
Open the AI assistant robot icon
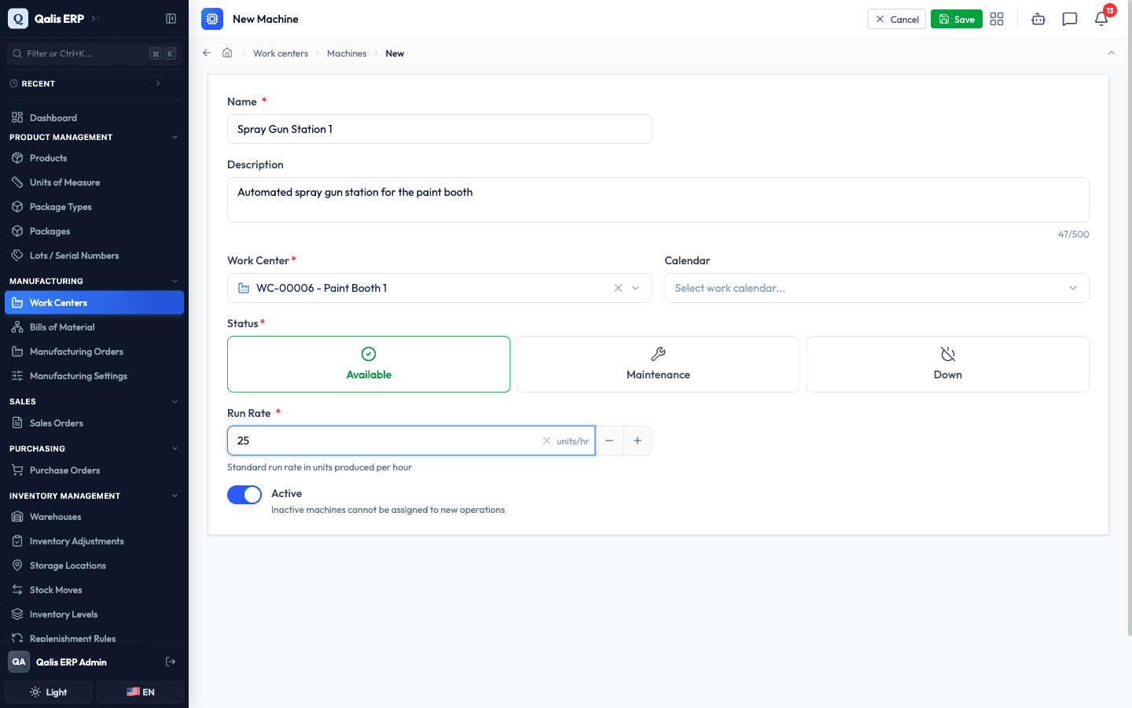(1038, 19)
